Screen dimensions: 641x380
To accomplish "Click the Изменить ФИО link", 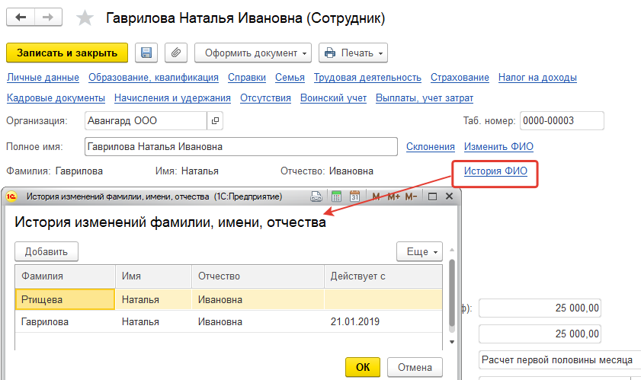I will (x=498, y=147).
